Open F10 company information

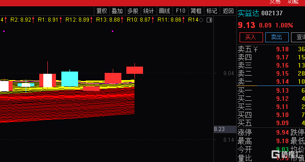click(180, 11)
